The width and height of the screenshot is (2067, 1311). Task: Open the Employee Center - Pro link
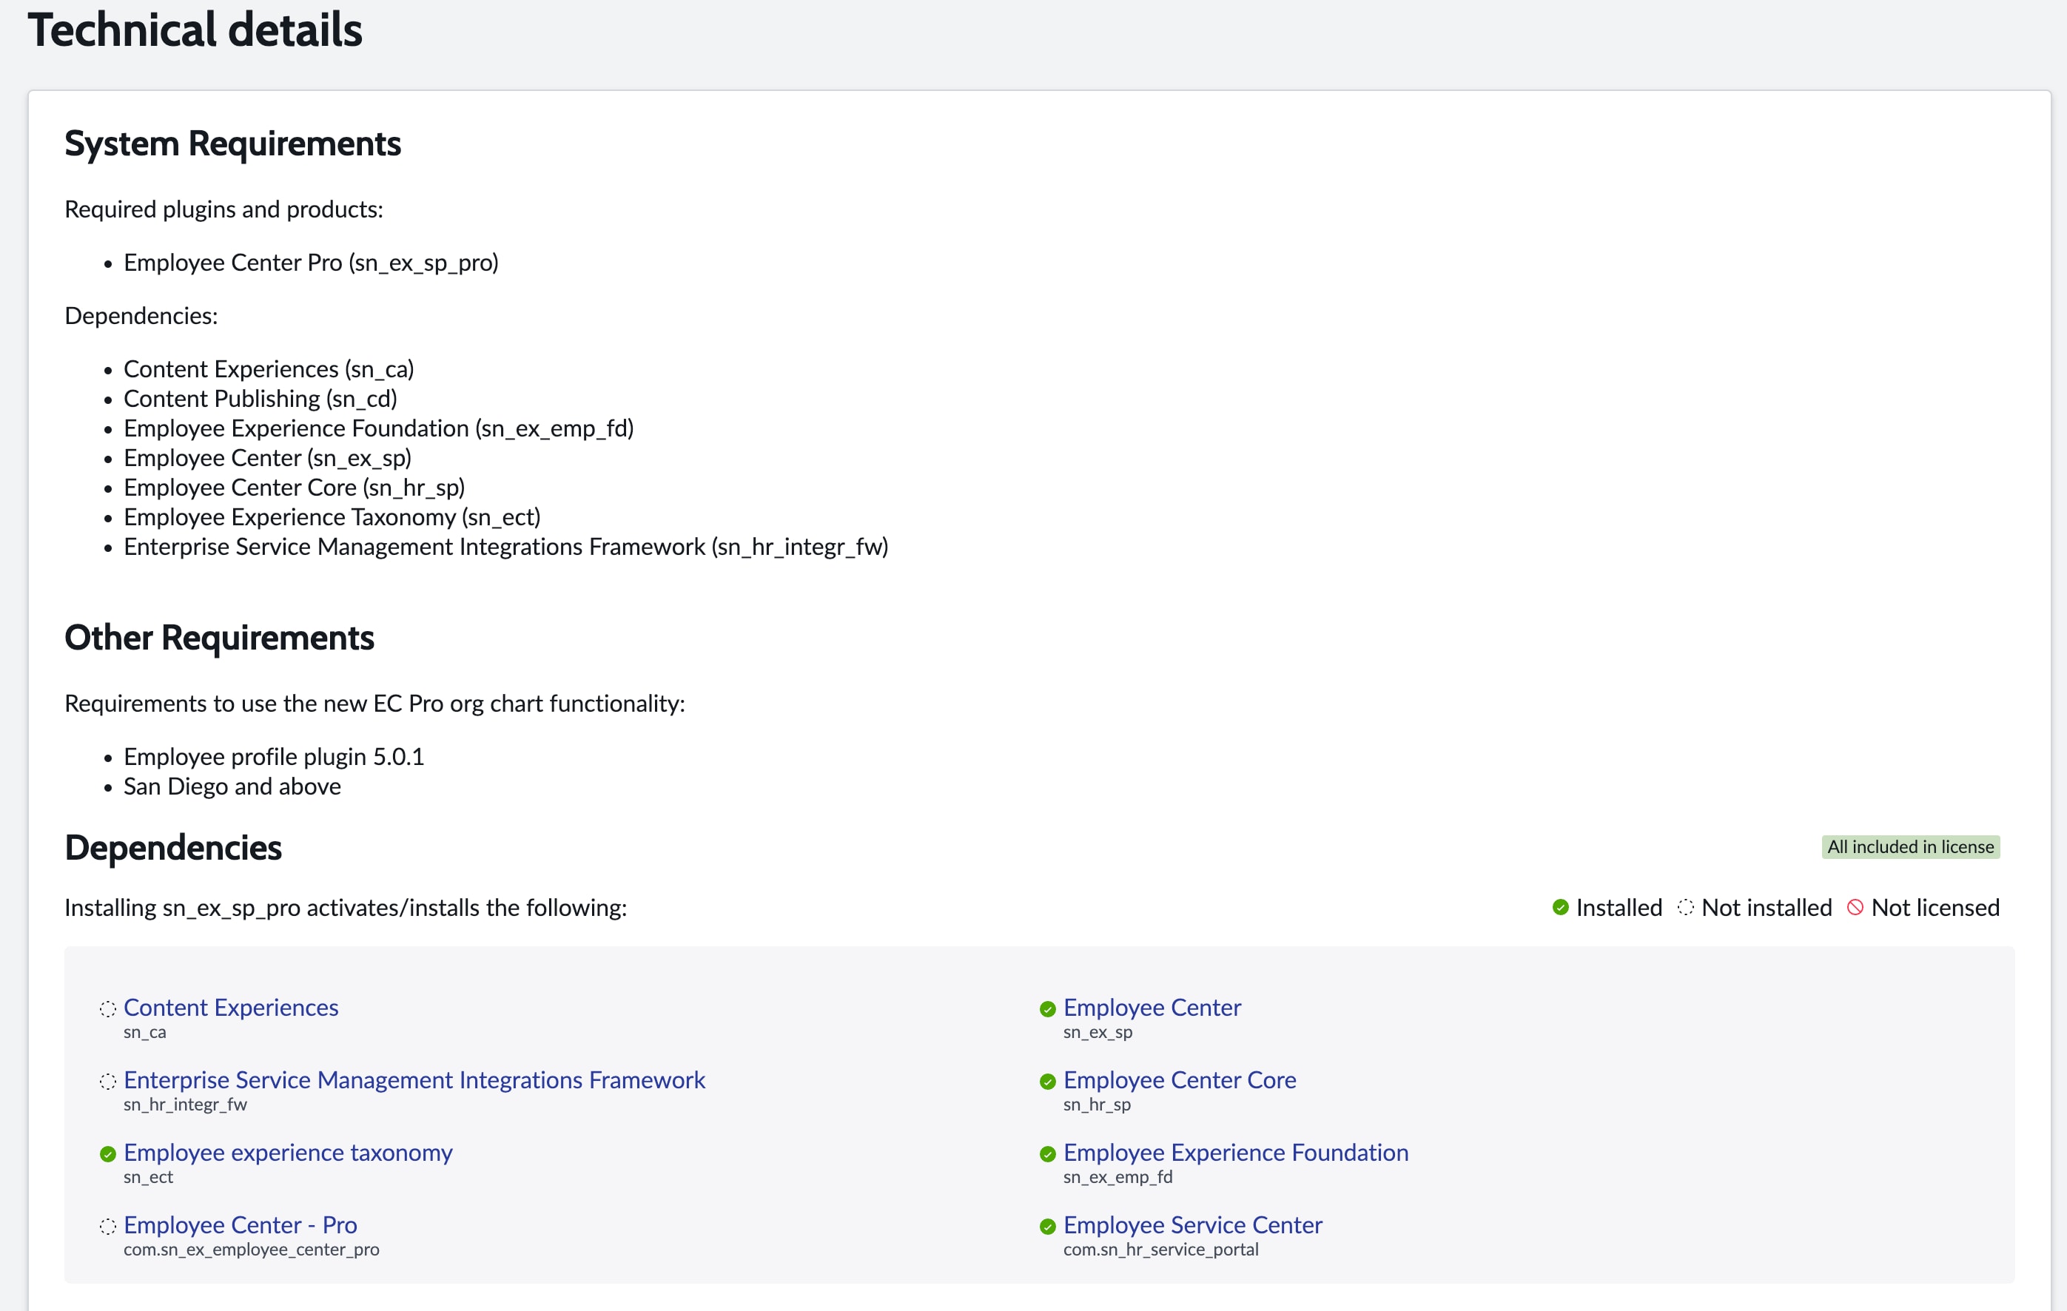coord(241,1225)
